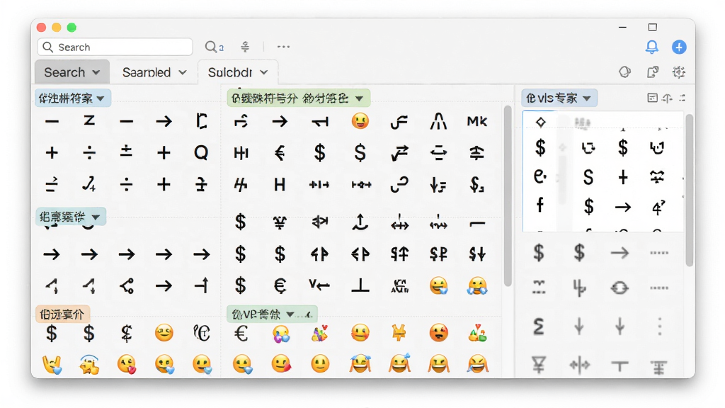Select the grinning emoji in the top symbol row
This screenshot has width=725, height=408.
(x=360, y=121)
